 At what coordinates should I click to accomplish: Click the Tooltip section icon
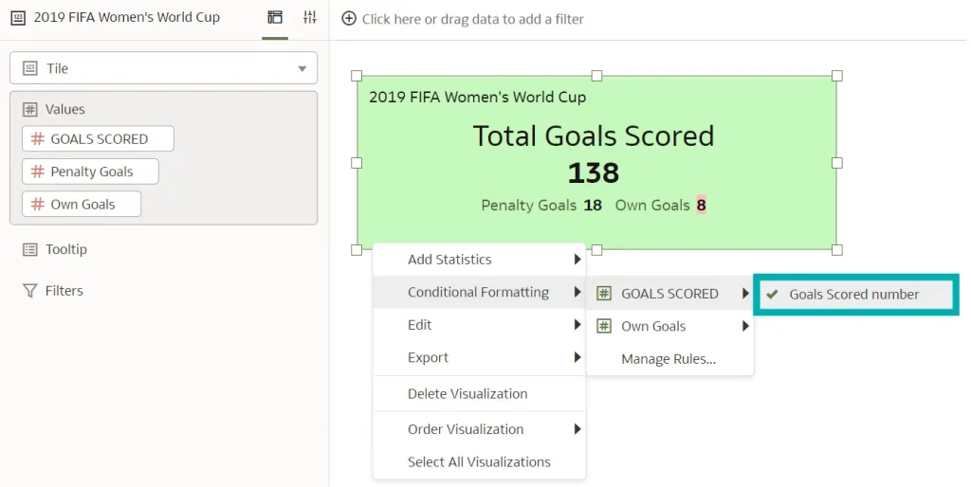point(29,249)
